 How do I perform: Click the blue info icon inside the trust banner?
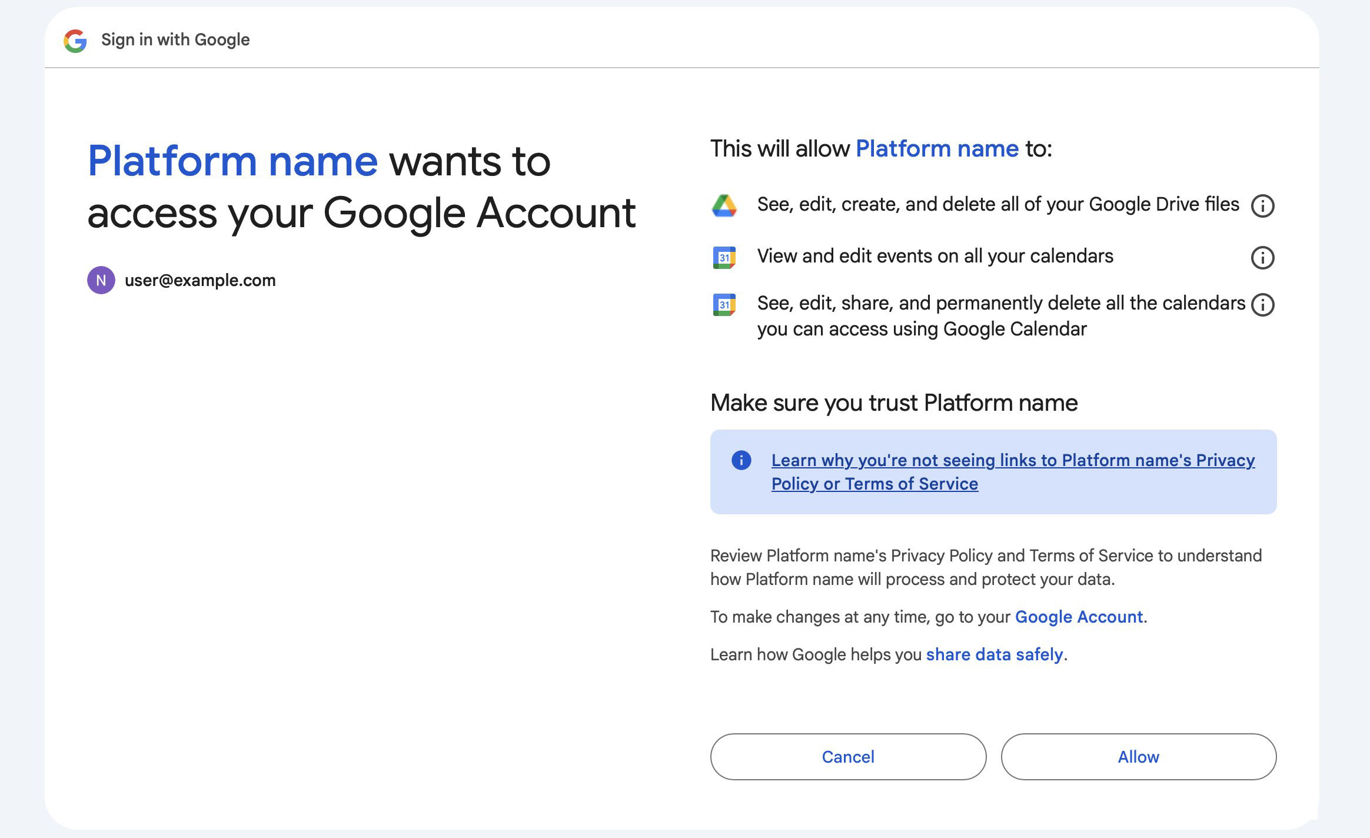742,461
